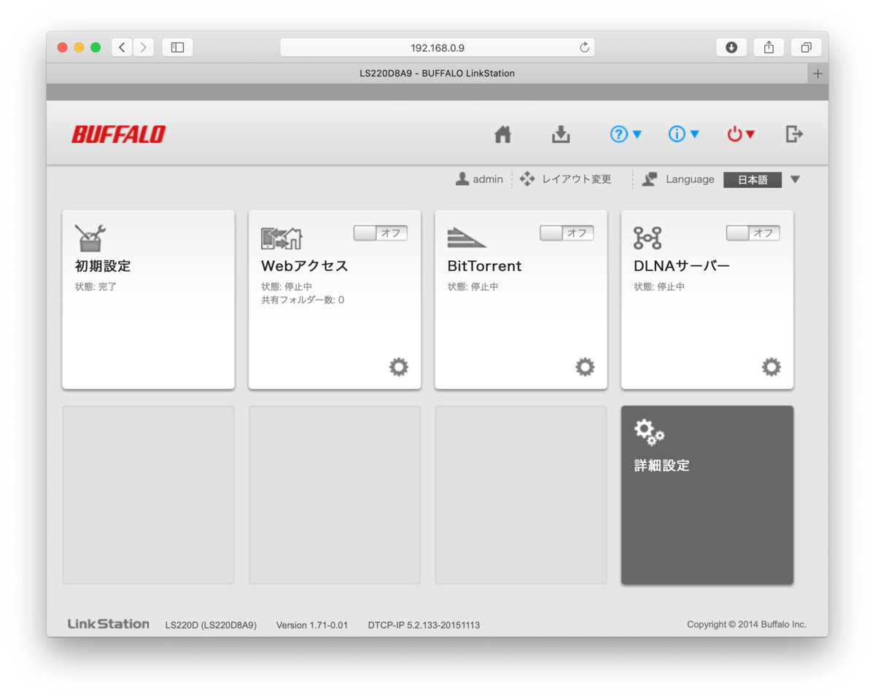Toggle Webアクセス switch on
Image resolution: width=875 pixels, height=699 pixels.
(x=381, y=233)
